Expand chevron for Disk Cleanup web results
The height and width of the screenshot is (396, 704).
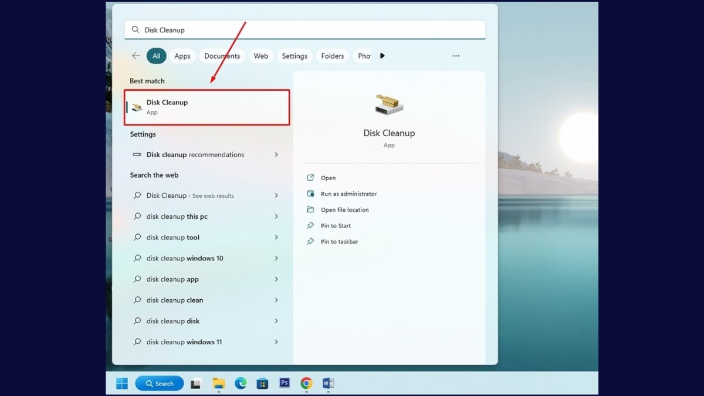(x=276, y=195)
